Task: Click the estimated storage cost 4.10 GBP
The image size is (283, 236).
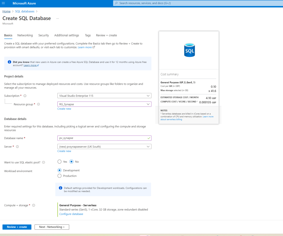Action: pyautogui.click(x=211, y=98)
